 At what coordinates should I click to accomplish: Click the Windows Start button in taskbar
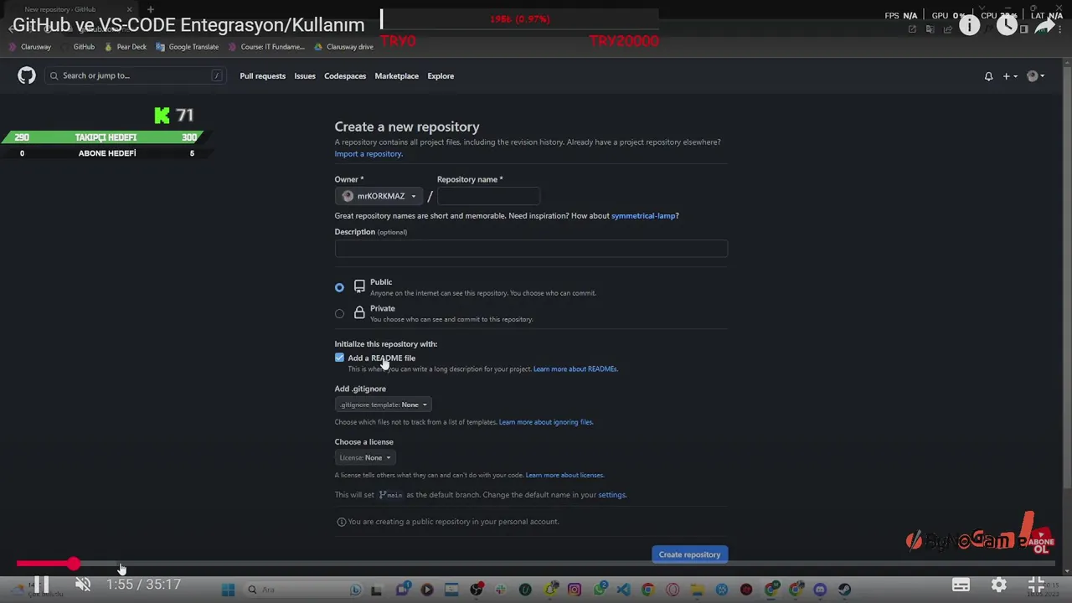[228, 590]
